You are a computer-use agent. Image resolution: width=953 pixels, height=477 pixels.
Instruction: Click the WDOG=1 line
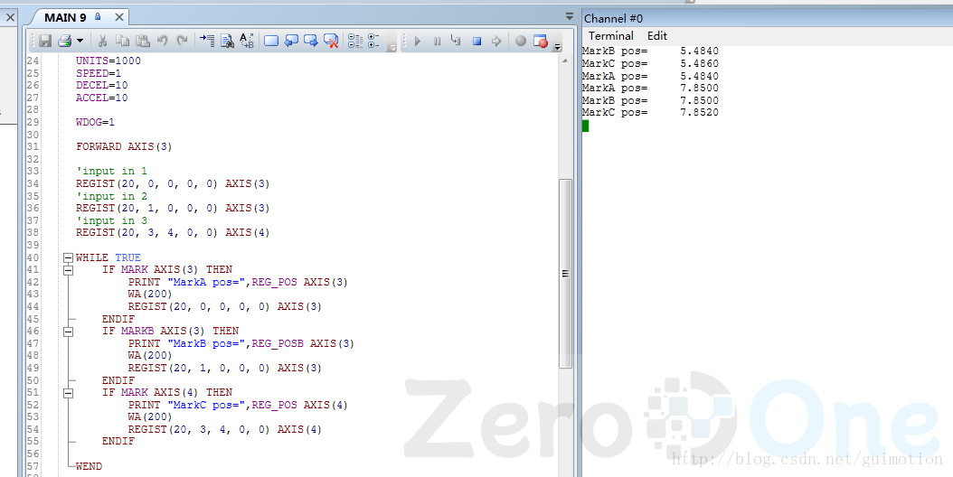[x=95, y=122]
